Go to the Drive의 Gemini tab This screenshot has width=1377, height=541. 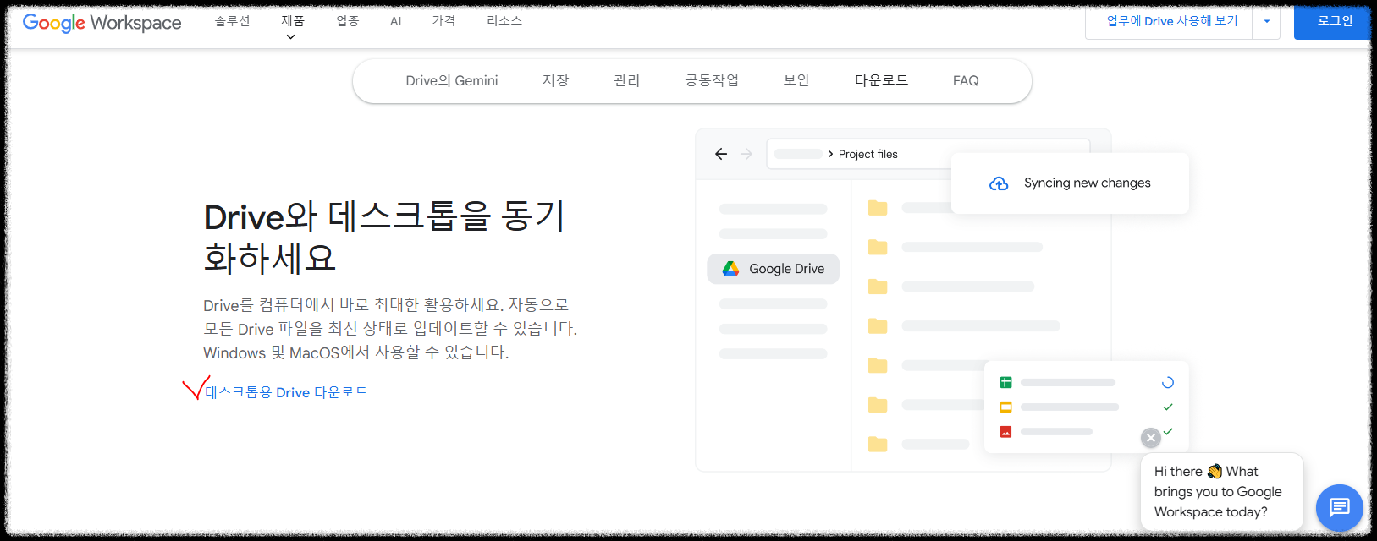[452, 80]
